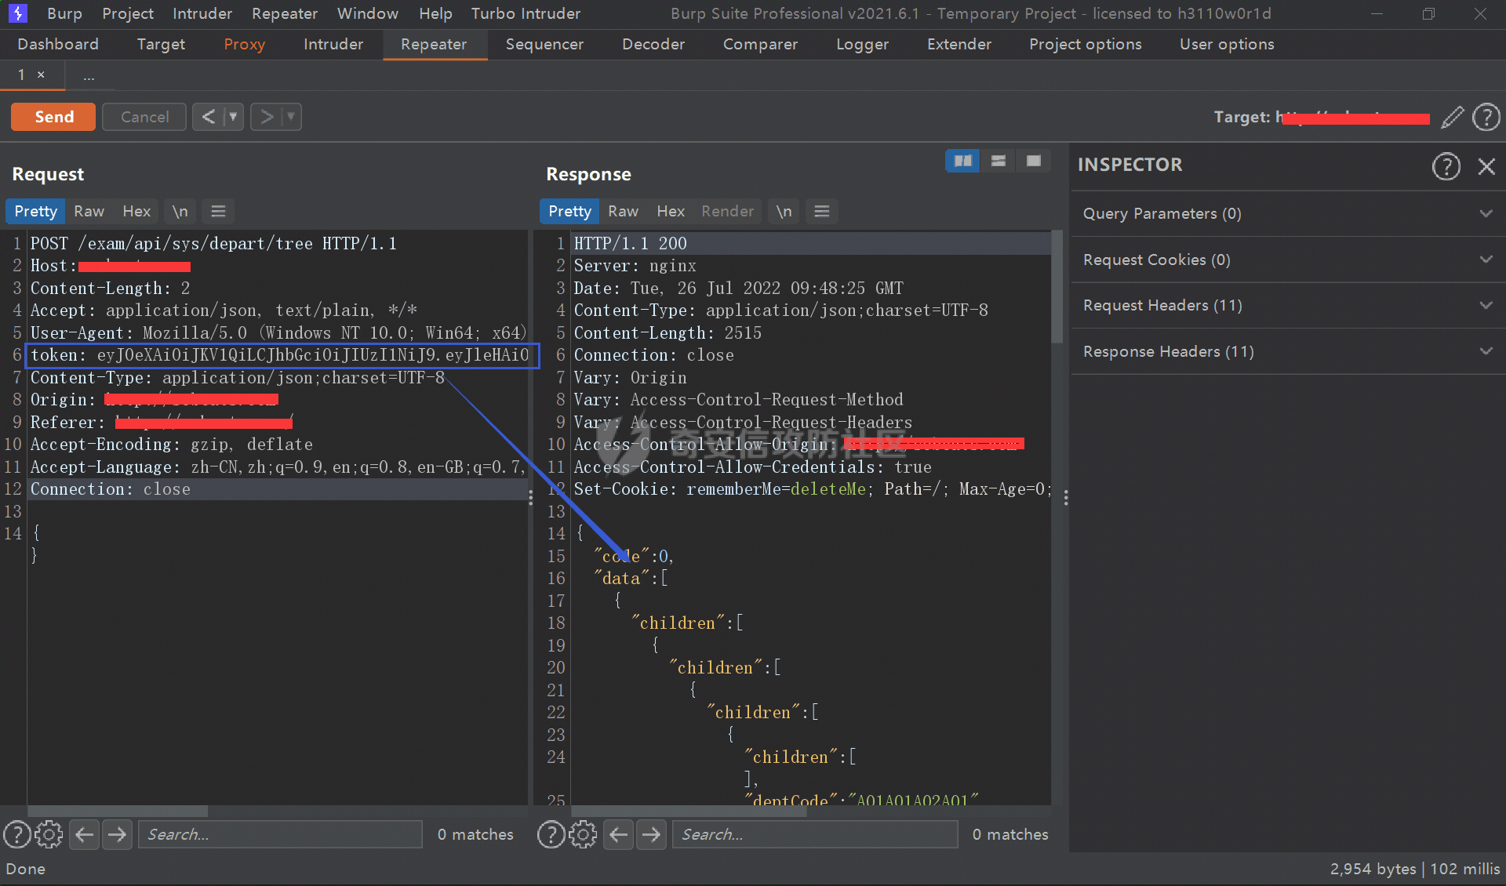Screen dimensions: 1506x886
Task: Focus the Response search field
Action: [x=815, y=834]
